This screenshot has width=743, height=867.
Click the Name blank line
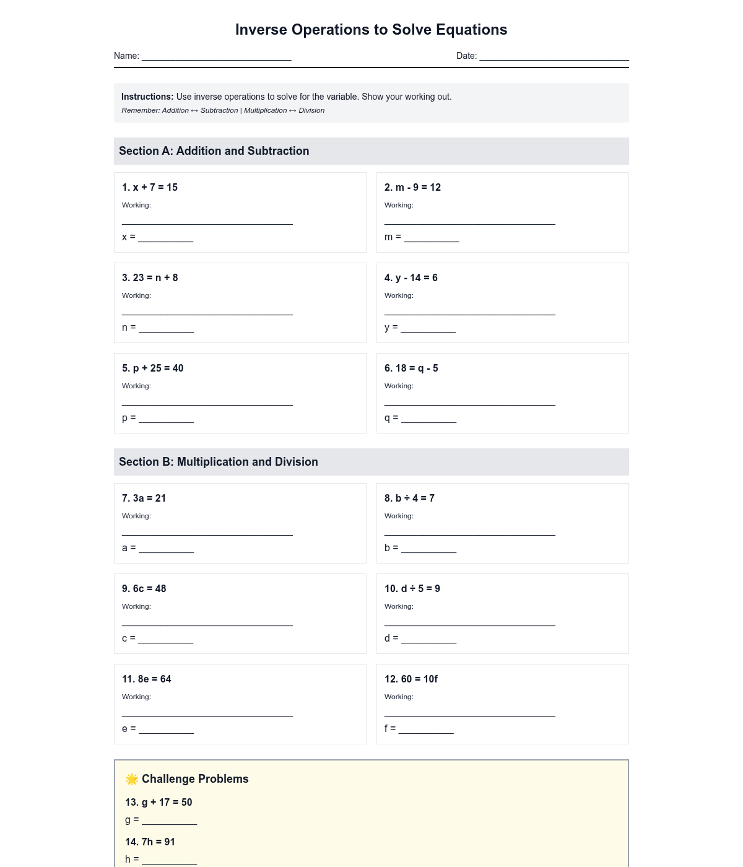[x=216, y=56]
